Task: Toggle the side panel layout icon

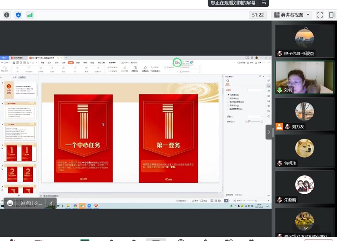Action: 332,15
